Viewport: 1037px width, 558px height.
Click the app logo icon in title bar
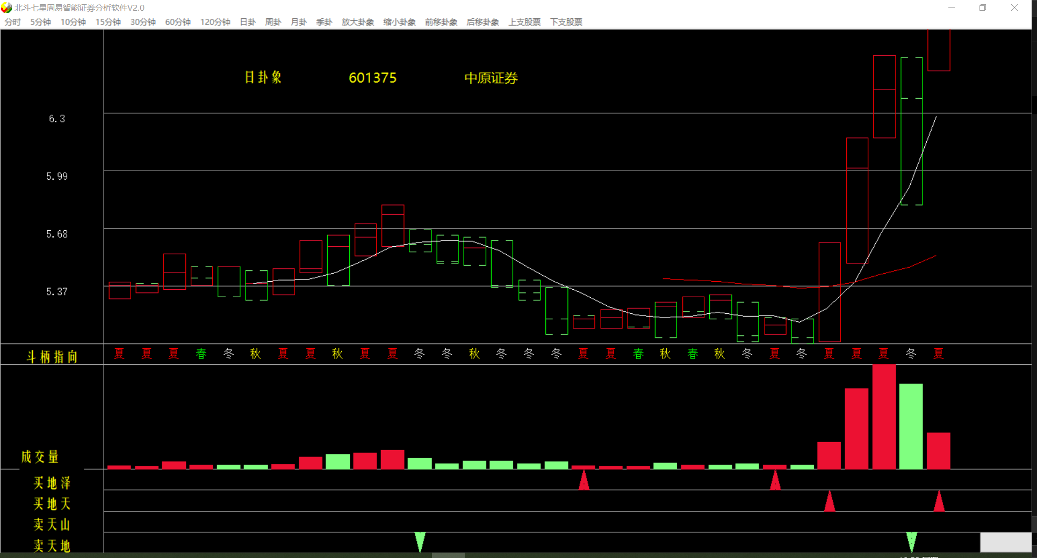tap(6, 8)
